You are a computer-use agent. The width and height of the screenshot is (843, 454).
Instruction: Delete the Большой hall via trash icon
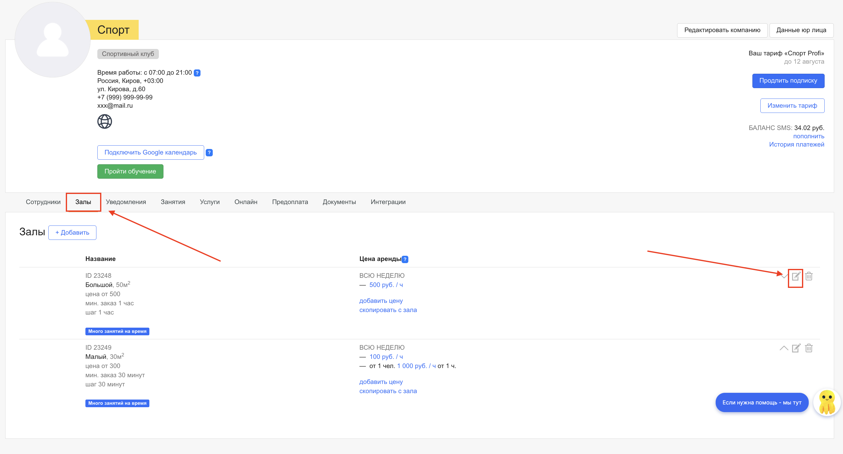pos(809,276)
